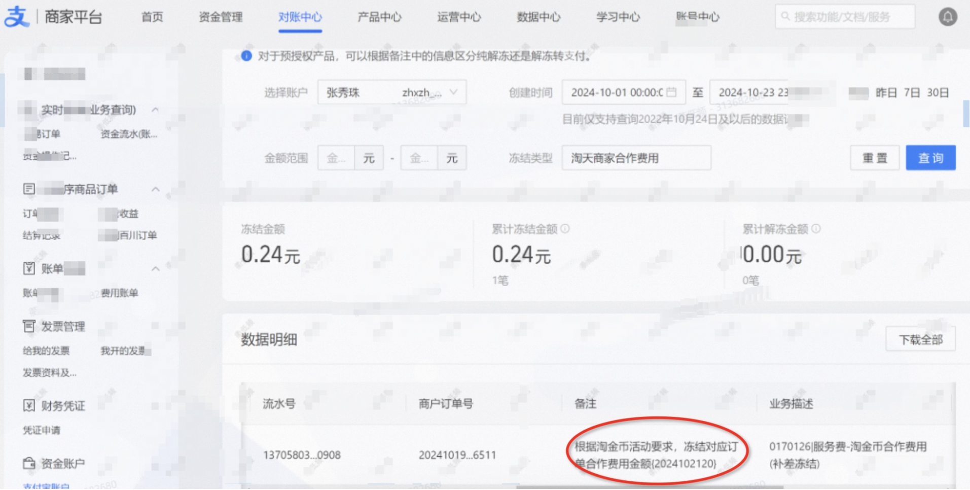The height and width of the screenshot is (490, 970).
Task: Open 结算记录 in sidebar
Action: click(42, 235)
